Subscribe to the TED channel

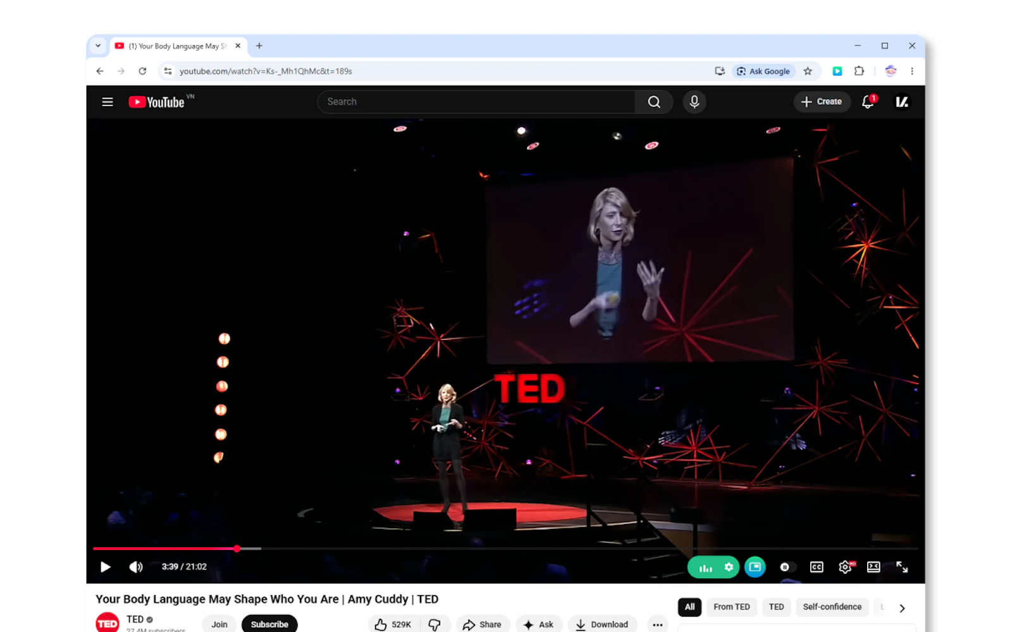click(x=269, y=624)
